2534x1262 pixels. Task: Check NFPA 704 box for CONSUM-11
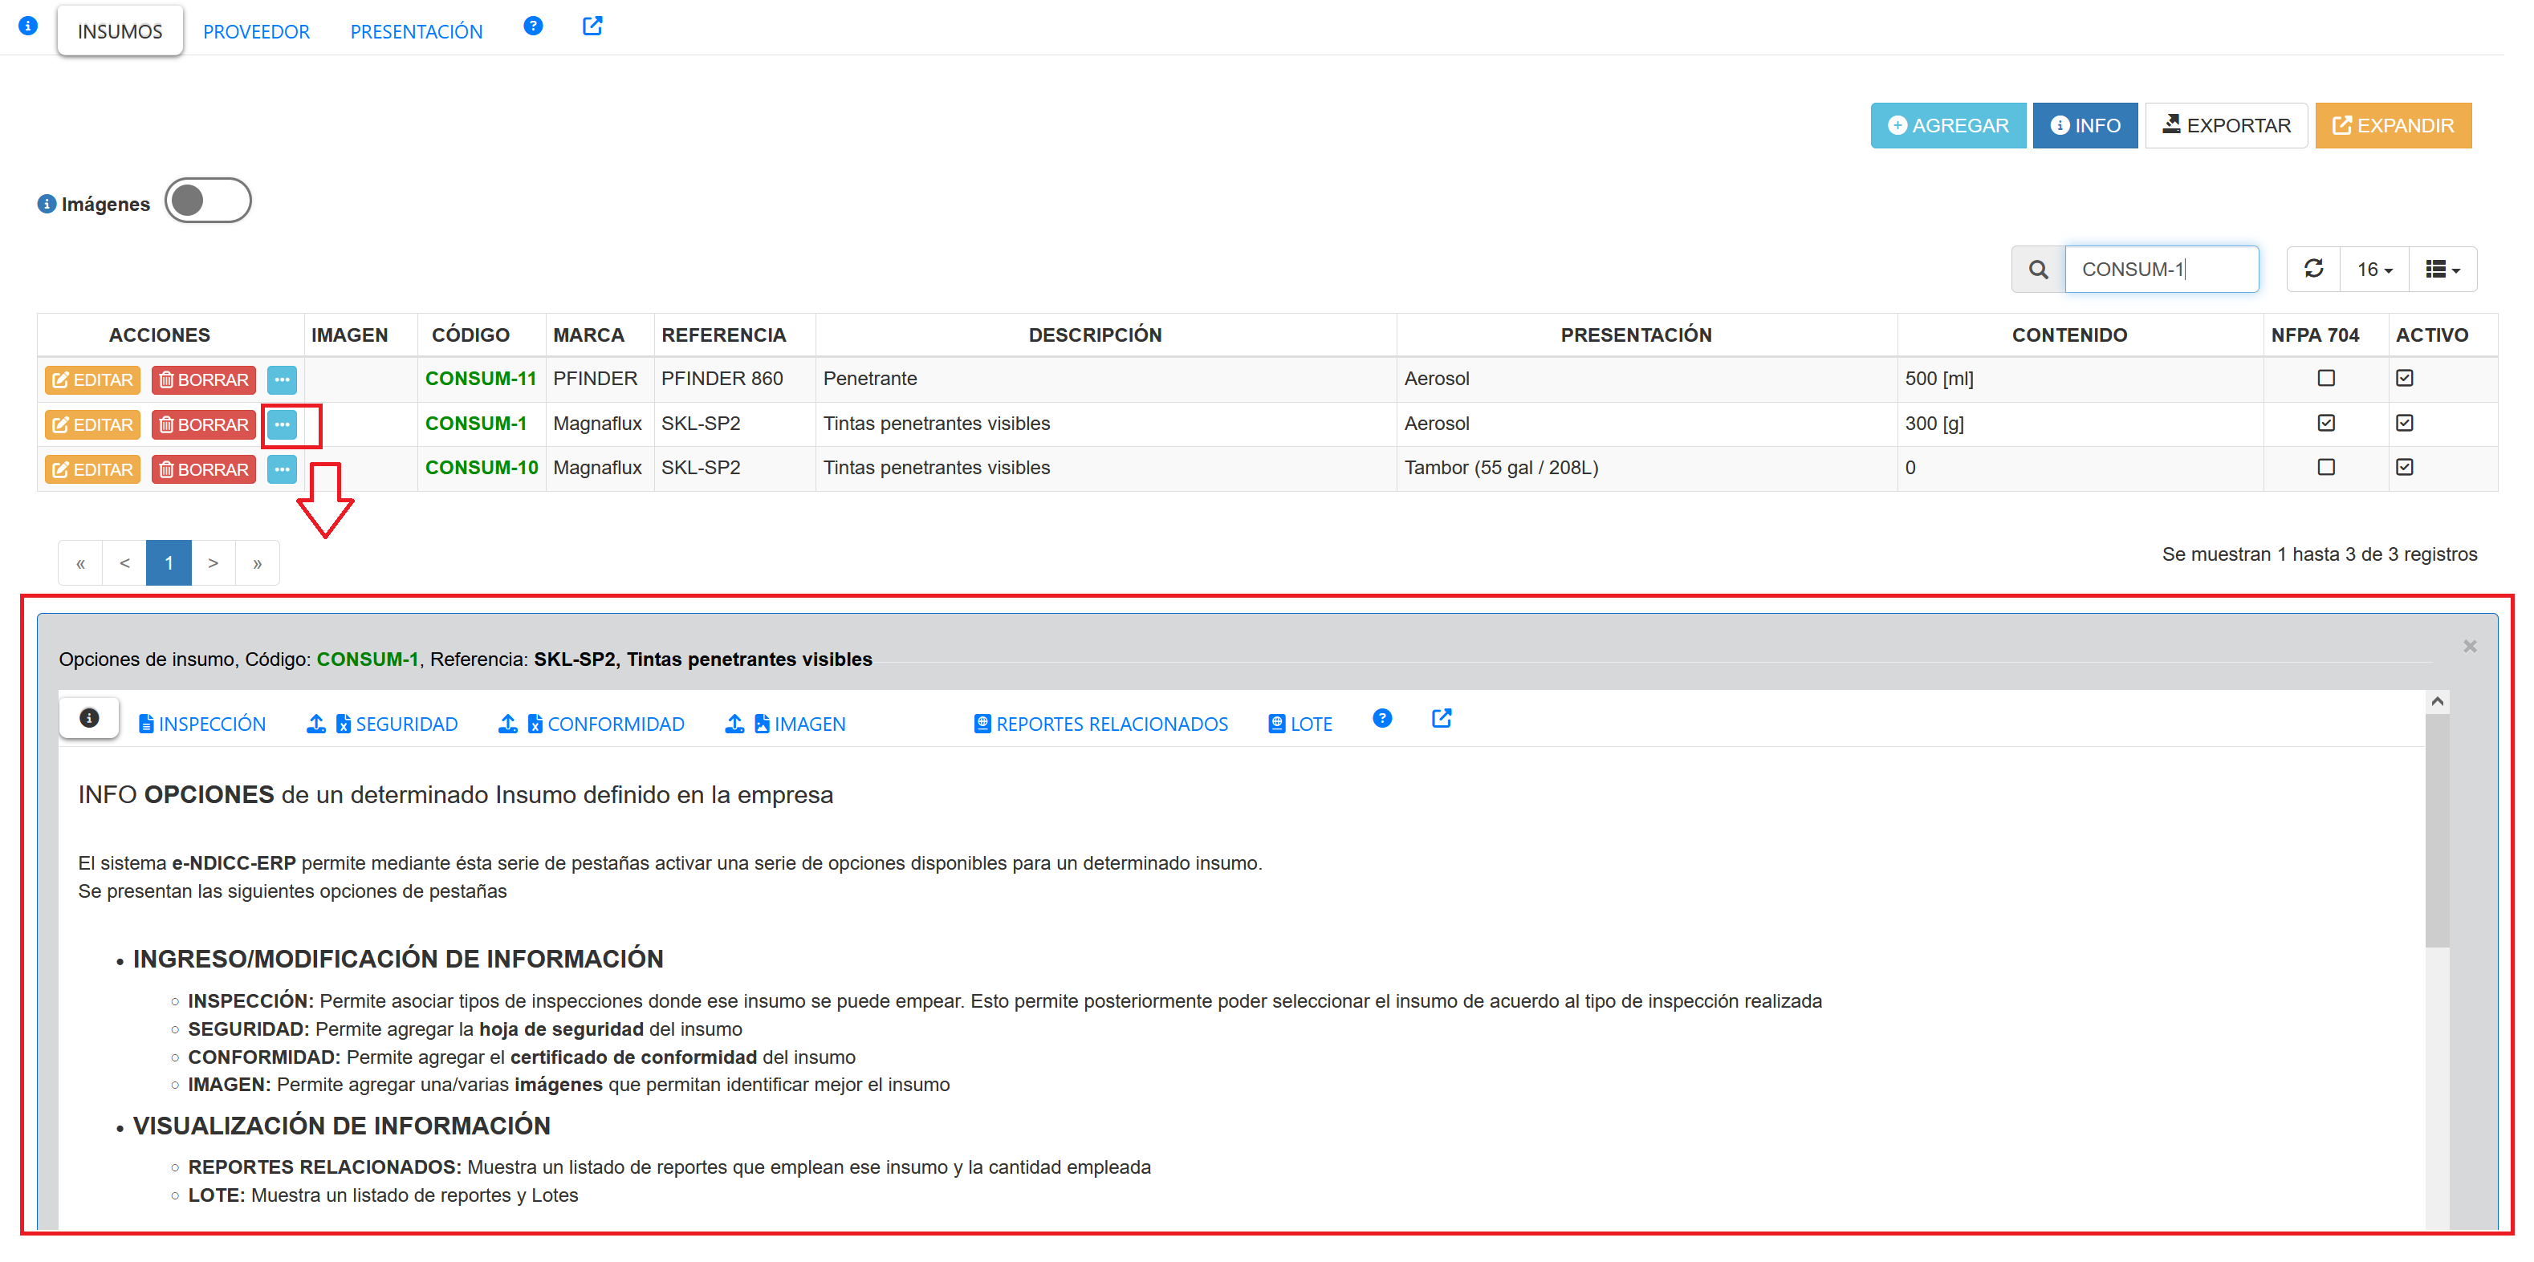[x=2325, y=379]
